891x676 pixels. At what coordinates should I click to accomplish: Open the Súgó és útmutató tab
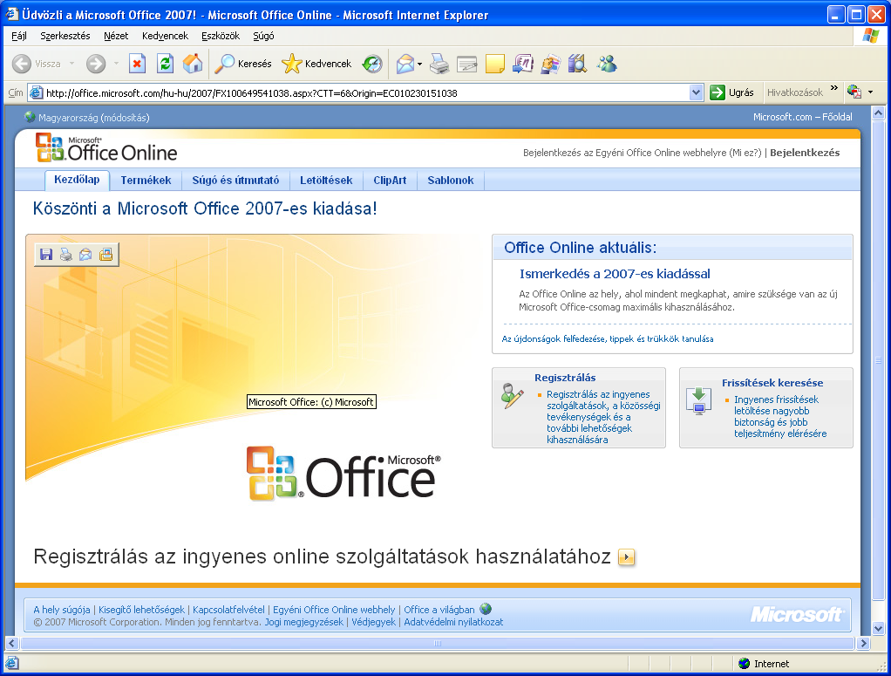[235, 181]
